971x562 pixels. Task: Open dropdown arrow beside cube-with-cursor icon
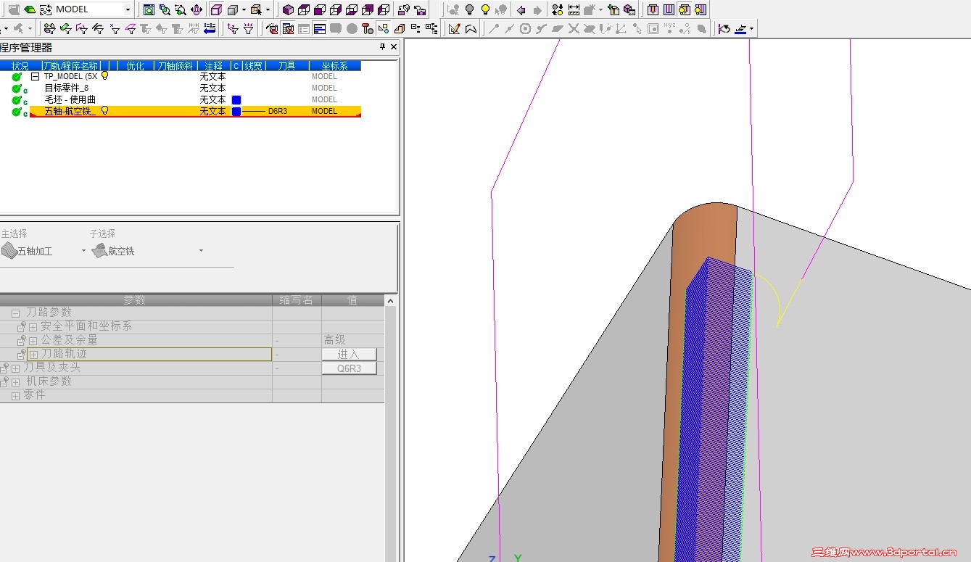click(x=268, y=10)
